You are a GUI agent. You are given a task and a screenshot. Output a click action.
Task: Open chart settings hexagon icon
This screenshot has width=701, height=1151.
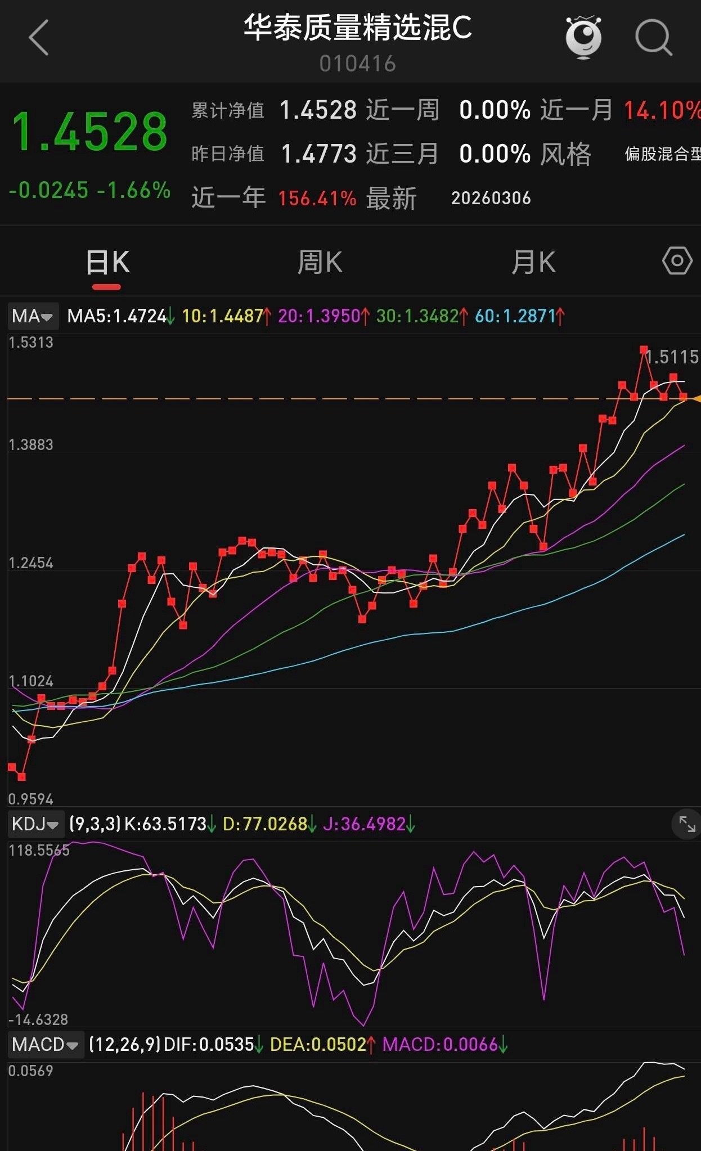point(677,261)
